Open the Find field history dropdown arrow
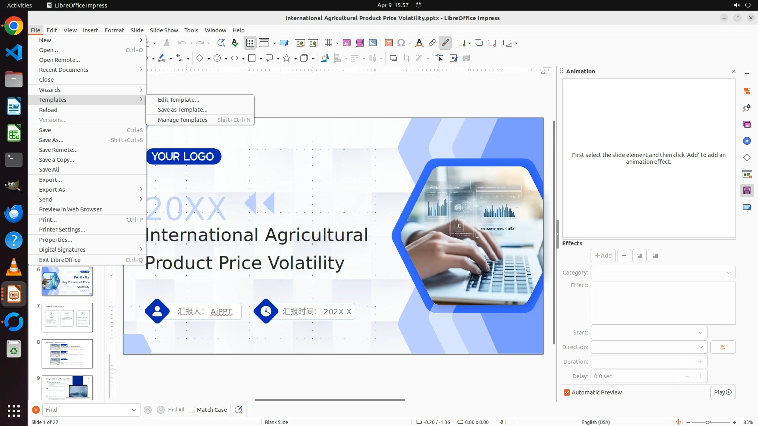 (134, 410)
